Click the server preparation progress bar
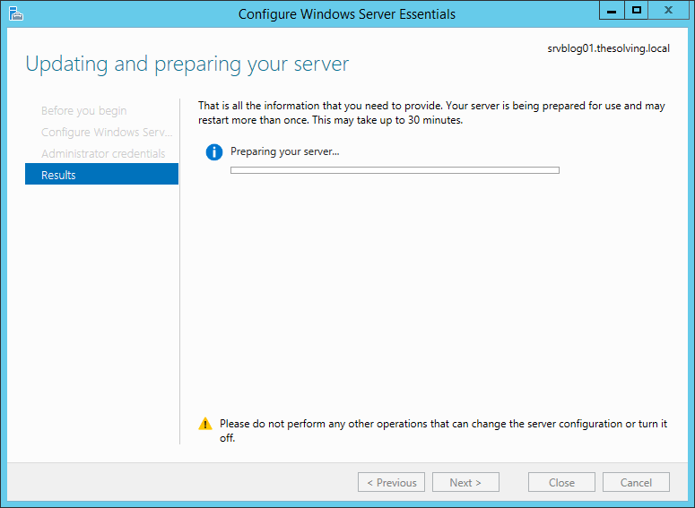This screenshot has width=695, height=508. (395, 170)
